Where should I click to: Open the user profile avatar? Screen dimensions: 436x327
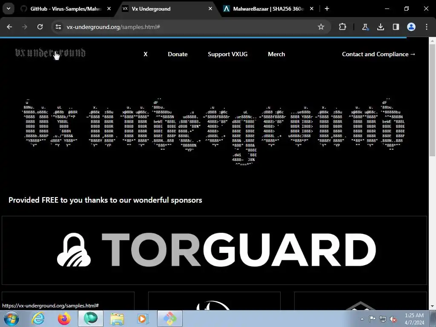411,27
